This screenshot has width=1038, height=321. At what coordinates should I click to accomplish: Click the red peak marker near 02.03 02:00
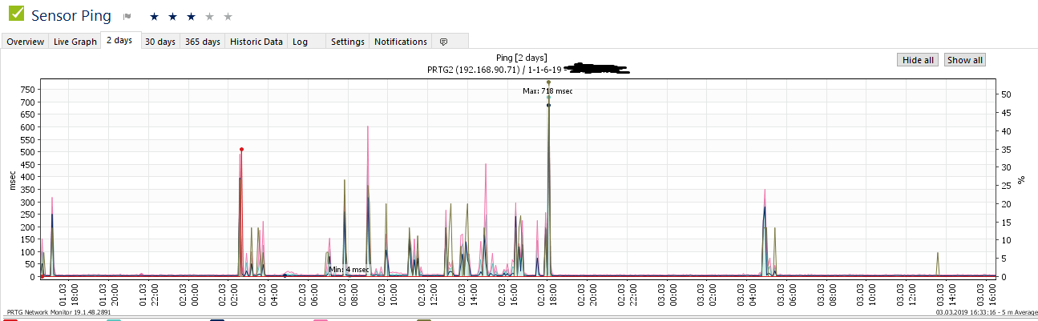click(241, 150)
